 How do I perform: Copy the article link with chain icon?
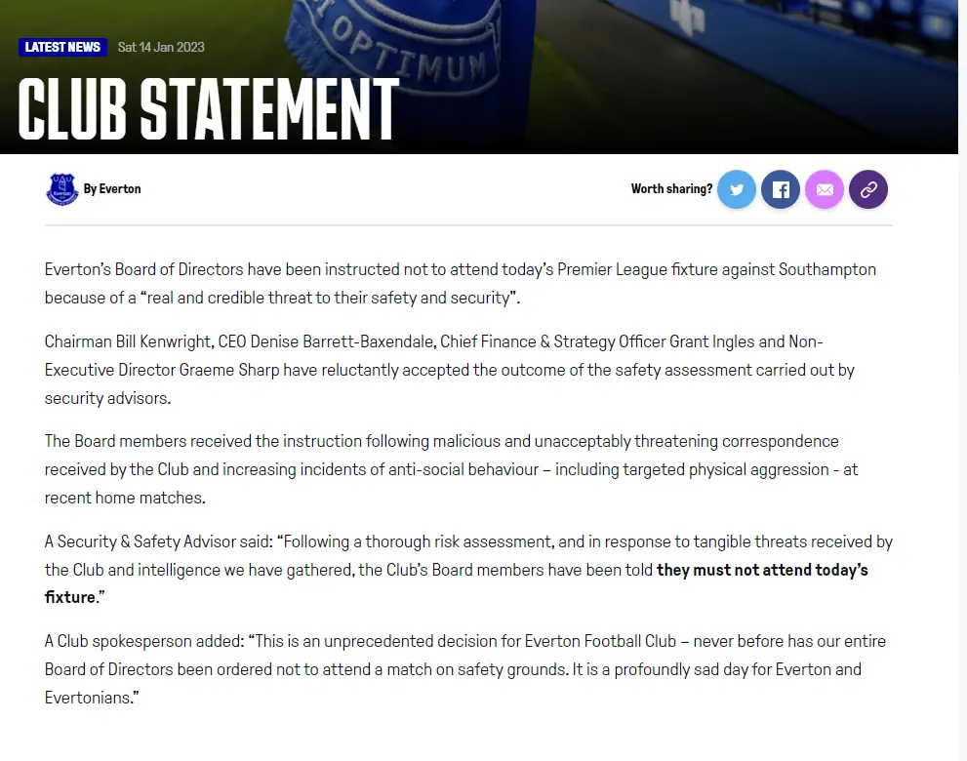(x=868, y=189)
